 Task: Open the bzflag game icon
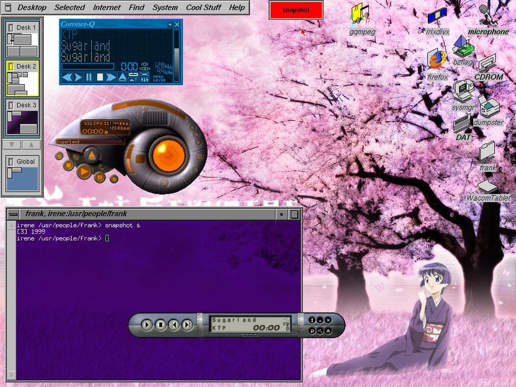pyautogui.click(x=463, y=51)
